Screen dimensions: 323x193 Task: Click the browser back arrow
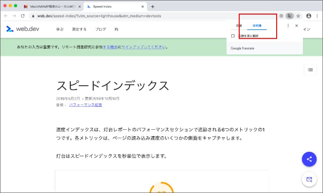point(6,15)
